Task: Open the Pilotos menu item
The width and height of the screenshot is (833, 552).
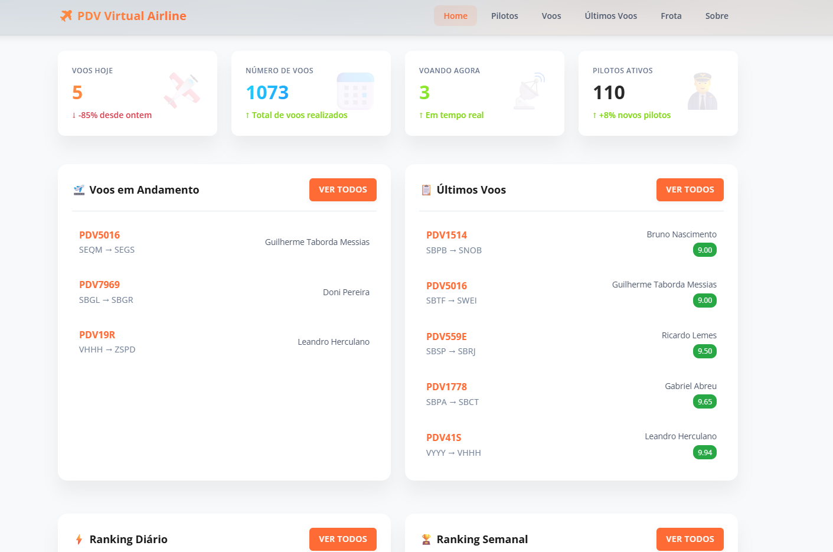Action: click(x=504, y=16)
